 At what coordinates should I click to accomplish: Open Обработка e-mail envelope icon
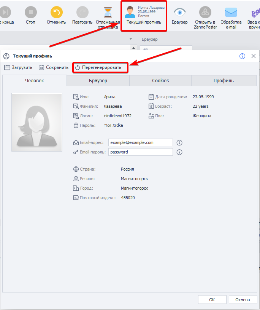point(231,13)
